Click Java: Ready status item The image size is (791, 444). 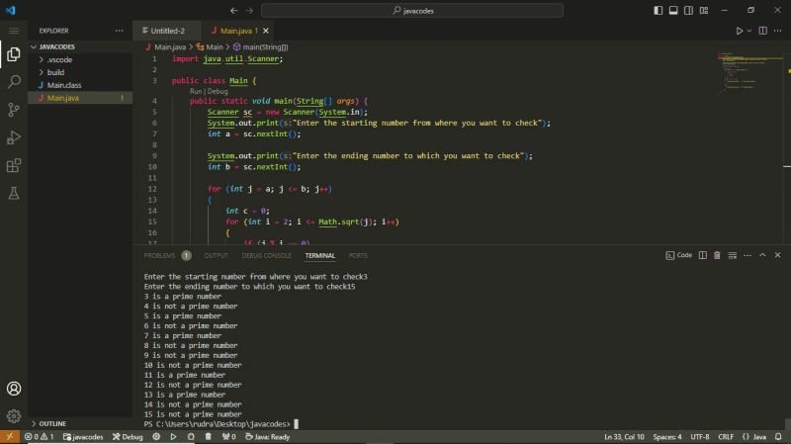[x=267, y=437]
